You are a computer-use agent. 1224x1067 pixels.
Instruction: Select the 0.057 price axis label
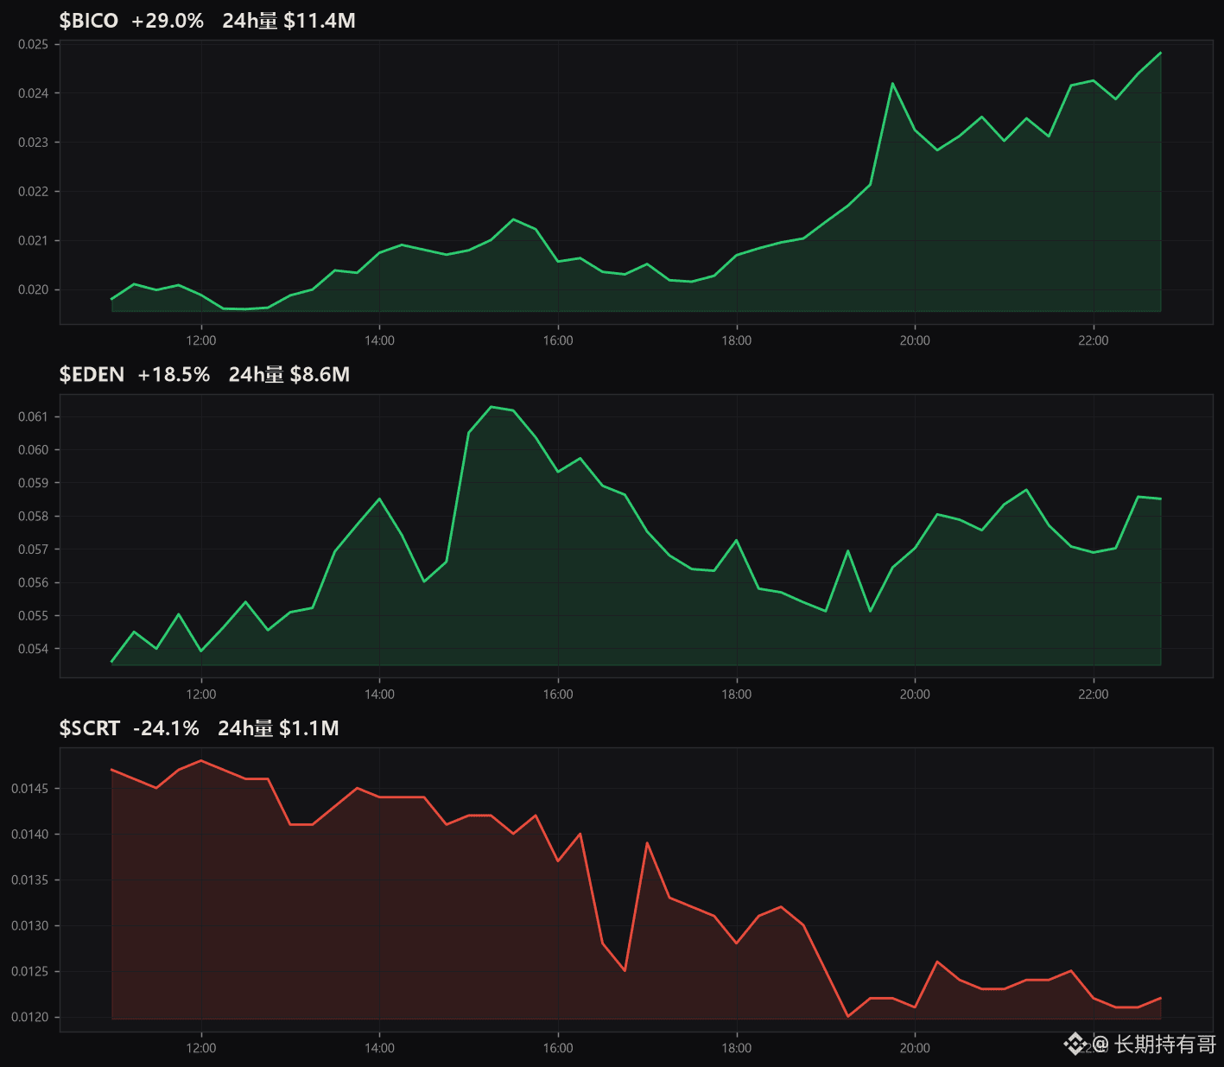point(34,549)
